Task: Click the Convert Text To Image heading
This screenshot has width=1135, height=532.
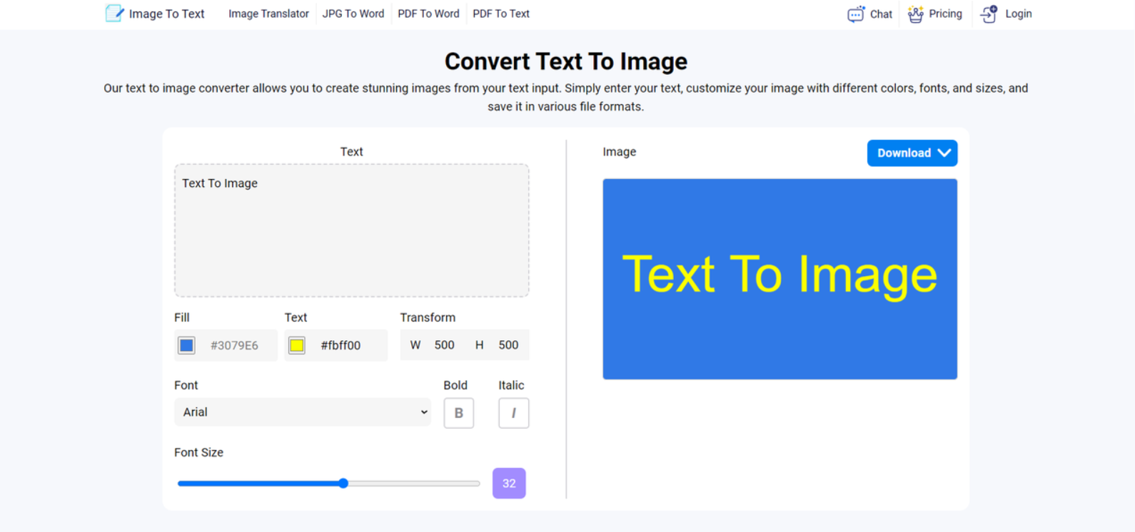Action: tap(566, 61)
